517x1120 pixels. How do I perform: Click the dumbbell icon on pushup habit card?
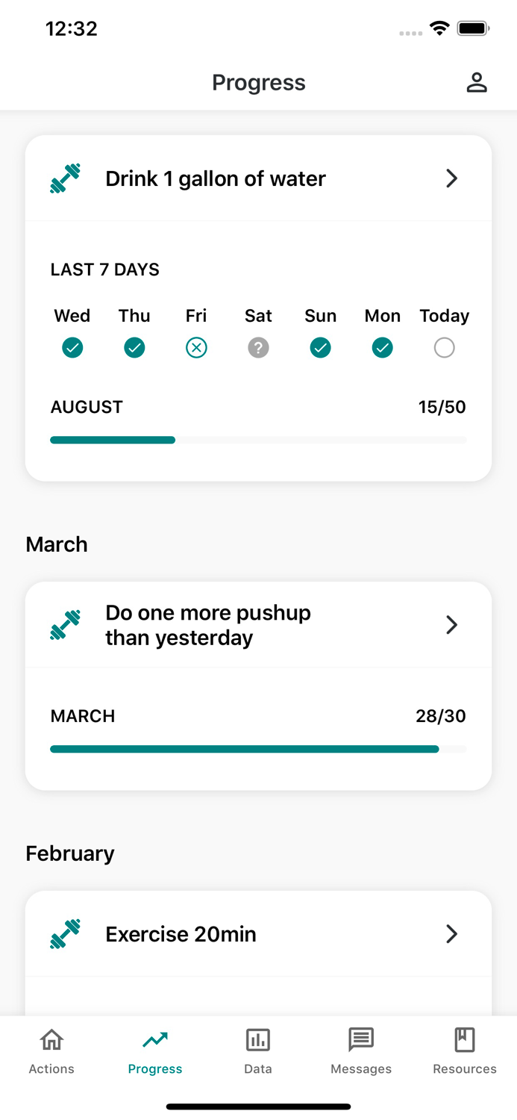pyautogui.click(x=65, y=624)
